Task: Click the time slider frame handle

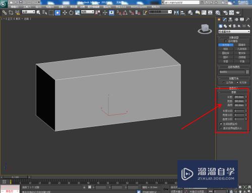Action: [x=16, y=177]
